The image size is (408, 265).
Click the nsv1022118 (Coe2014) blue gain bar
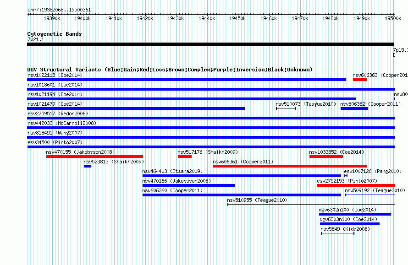click(187, 80)
